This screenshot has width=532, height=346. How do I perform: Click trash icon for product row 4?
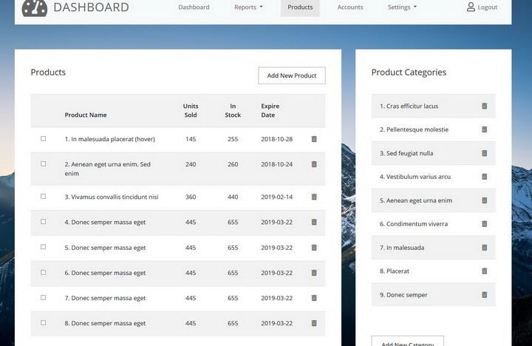pyautogui.click(x=314, y=222)
